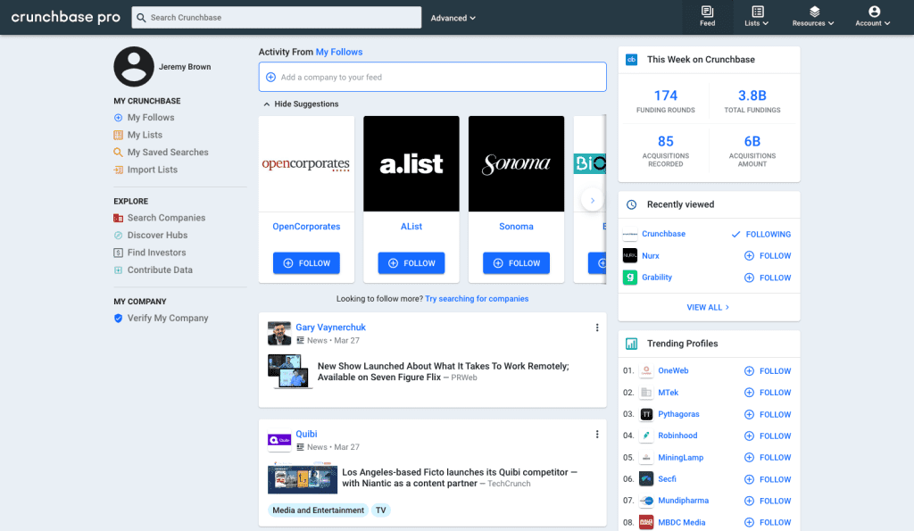This screenshot has width=914, height=531.
Task: Collapse suggestions with Hide Suggestions chevron
Action: tap(267, 104)
